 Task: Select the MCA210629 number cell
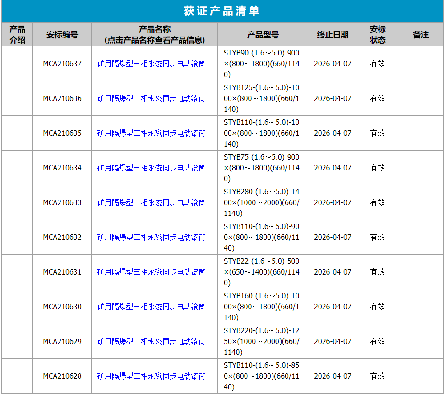[x=62, y=341]
